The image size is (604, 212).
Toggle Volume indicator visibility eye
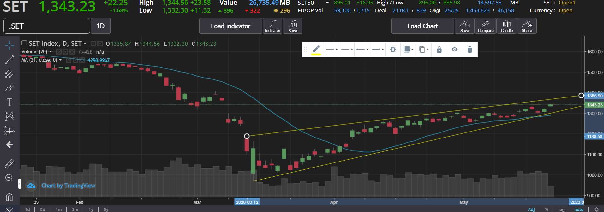click(59, 52)
